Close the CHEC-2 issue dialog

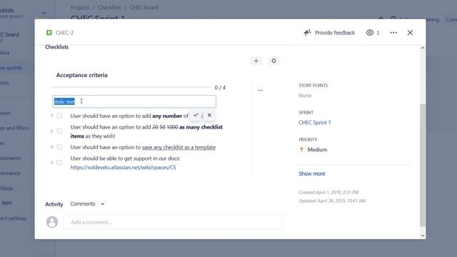pyautogui.click(x=410, y=33)
